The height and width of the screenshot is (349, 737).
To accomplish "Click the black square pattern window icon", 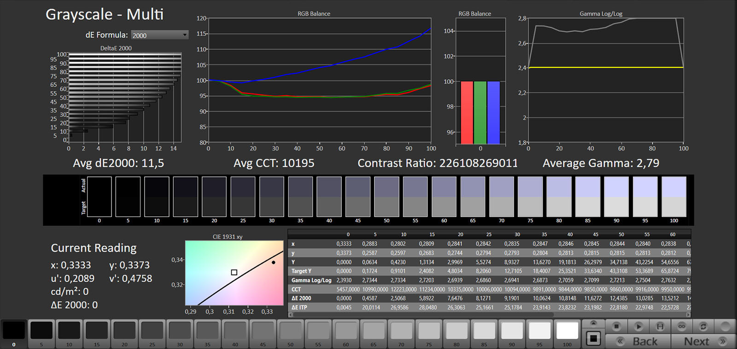I will [593, 338].
